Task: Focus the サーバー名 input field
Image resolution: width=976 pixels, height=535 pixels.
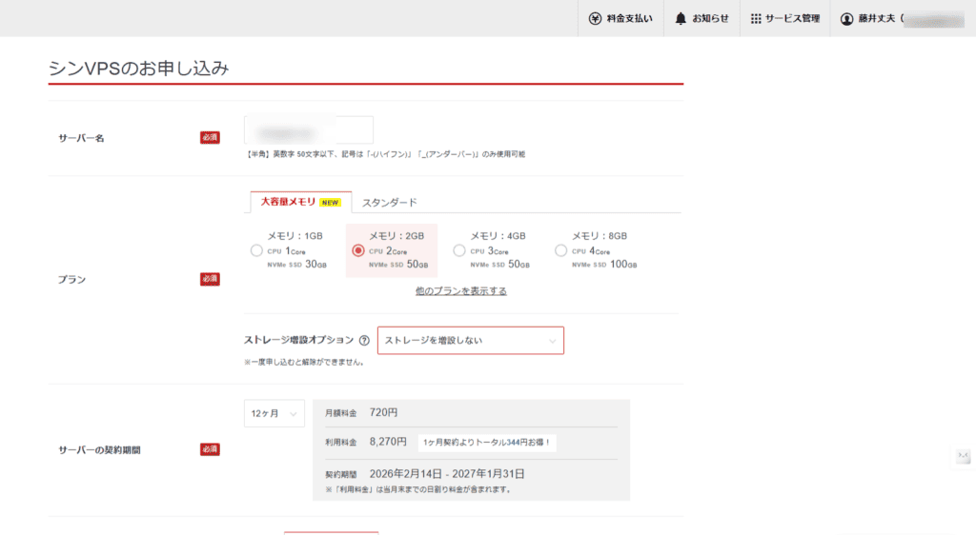Action: 309,130
